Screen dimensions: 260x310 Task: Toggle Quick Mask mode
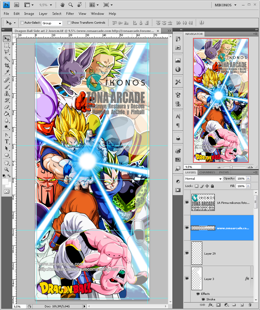pos(6,191)
